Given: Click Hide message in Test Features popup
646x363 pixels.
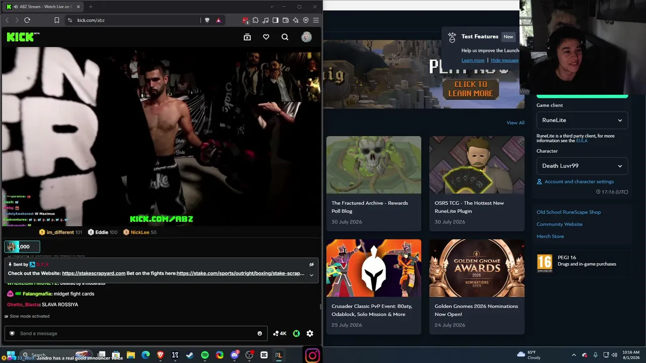Looking at the screenshot, I should coord(505,60).
